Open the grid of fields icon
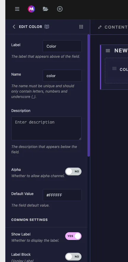The width and height of the screenshot is (128, 262). tap(81, 27)
